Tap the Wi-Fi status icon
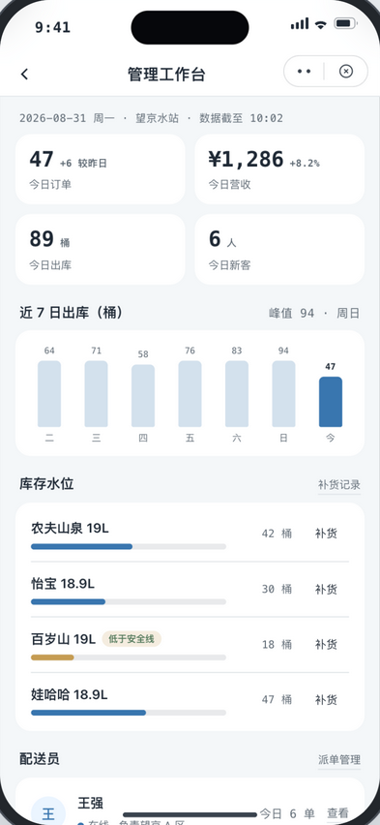This screenshot has width=380, height=825. click(x=320, y=23)
